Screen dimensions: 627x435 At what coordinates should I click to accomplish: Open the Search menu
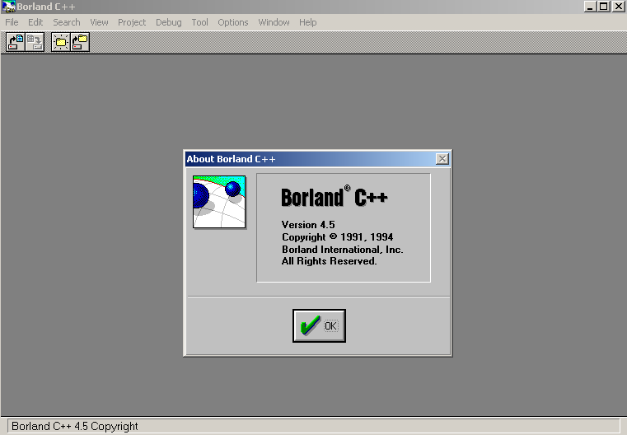click(67, 22)
